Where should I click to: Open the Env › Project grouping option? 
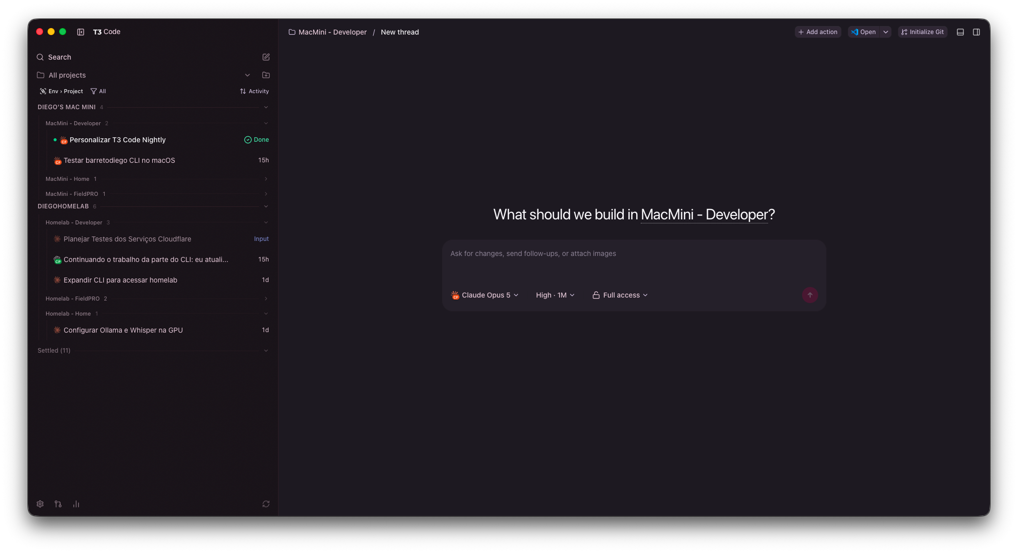[62, 91]
